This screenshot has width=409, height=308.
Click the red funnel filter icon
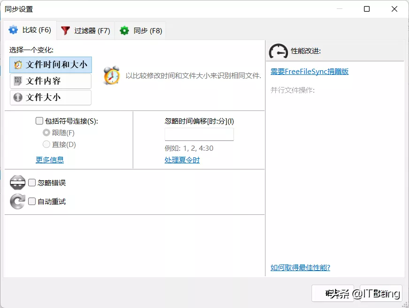pos(65,31)
